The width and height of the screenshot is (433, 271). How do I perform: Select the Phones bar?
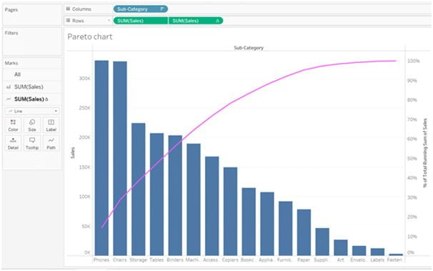[x=101, y=158]
